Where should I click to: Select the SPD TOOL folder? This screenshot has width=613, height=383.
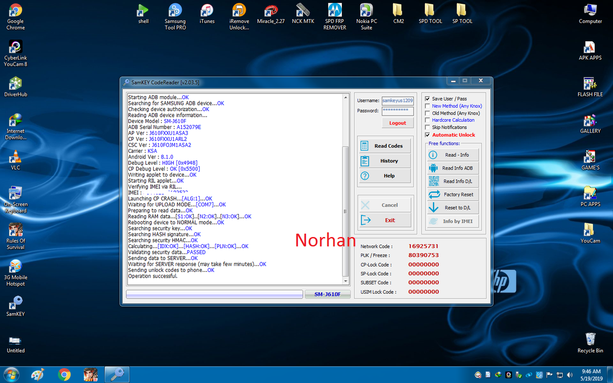tap(430, 13)
